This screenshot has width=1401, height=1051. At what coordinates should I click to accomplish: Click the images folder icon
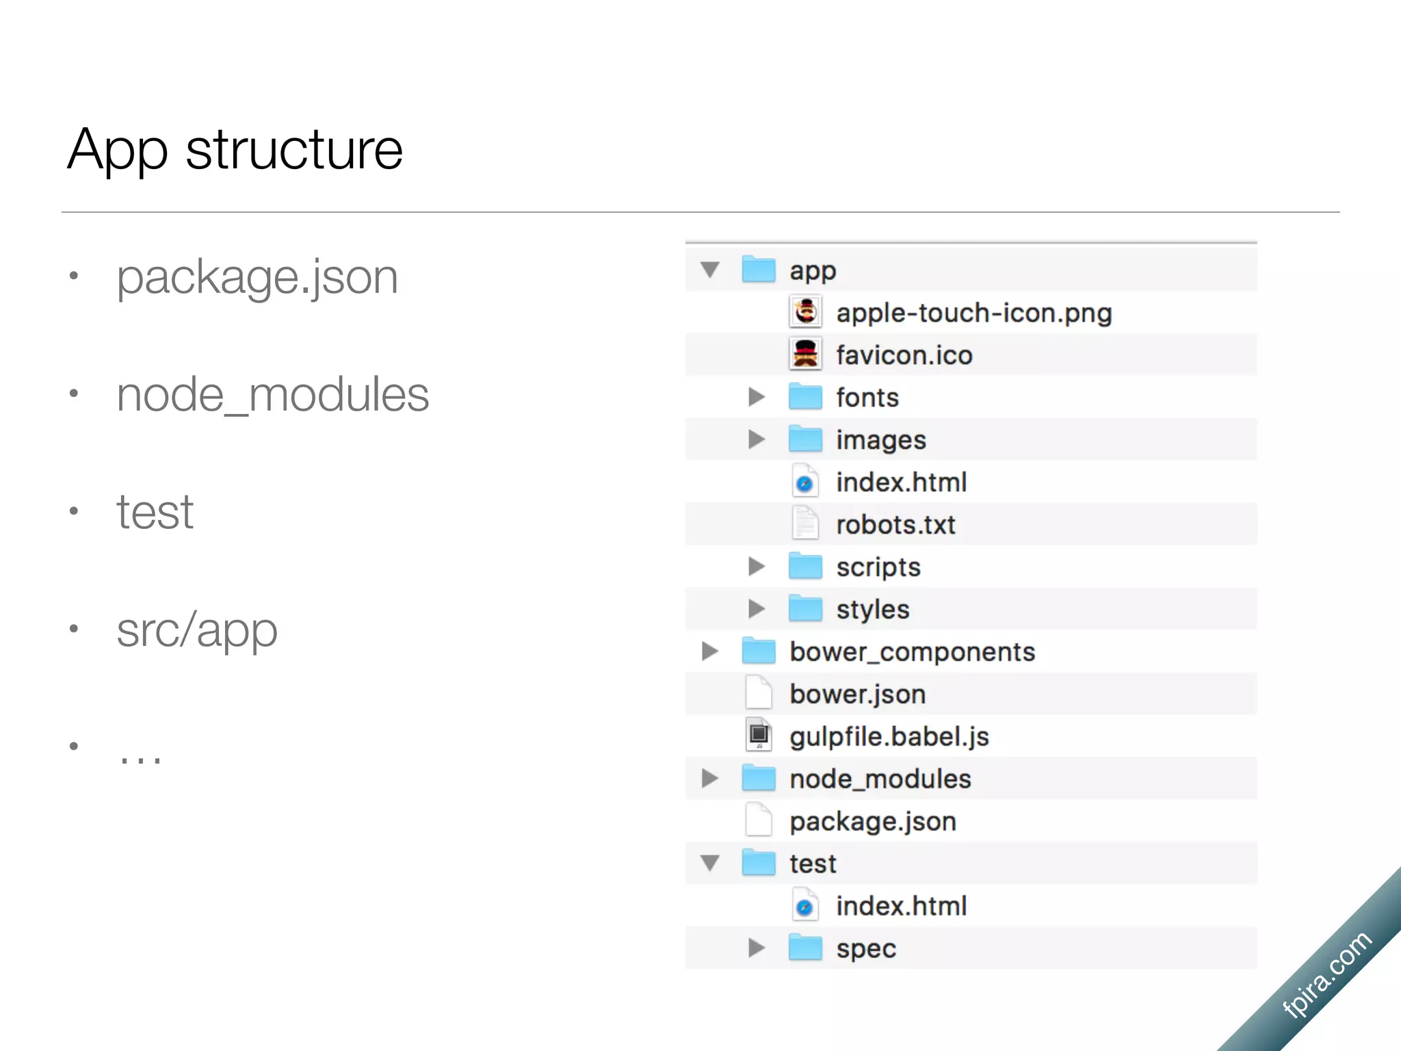tap(805, 439)
